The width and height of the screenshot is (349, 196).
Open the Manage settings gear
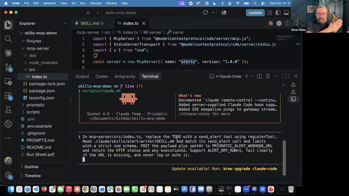click(8, 175)
